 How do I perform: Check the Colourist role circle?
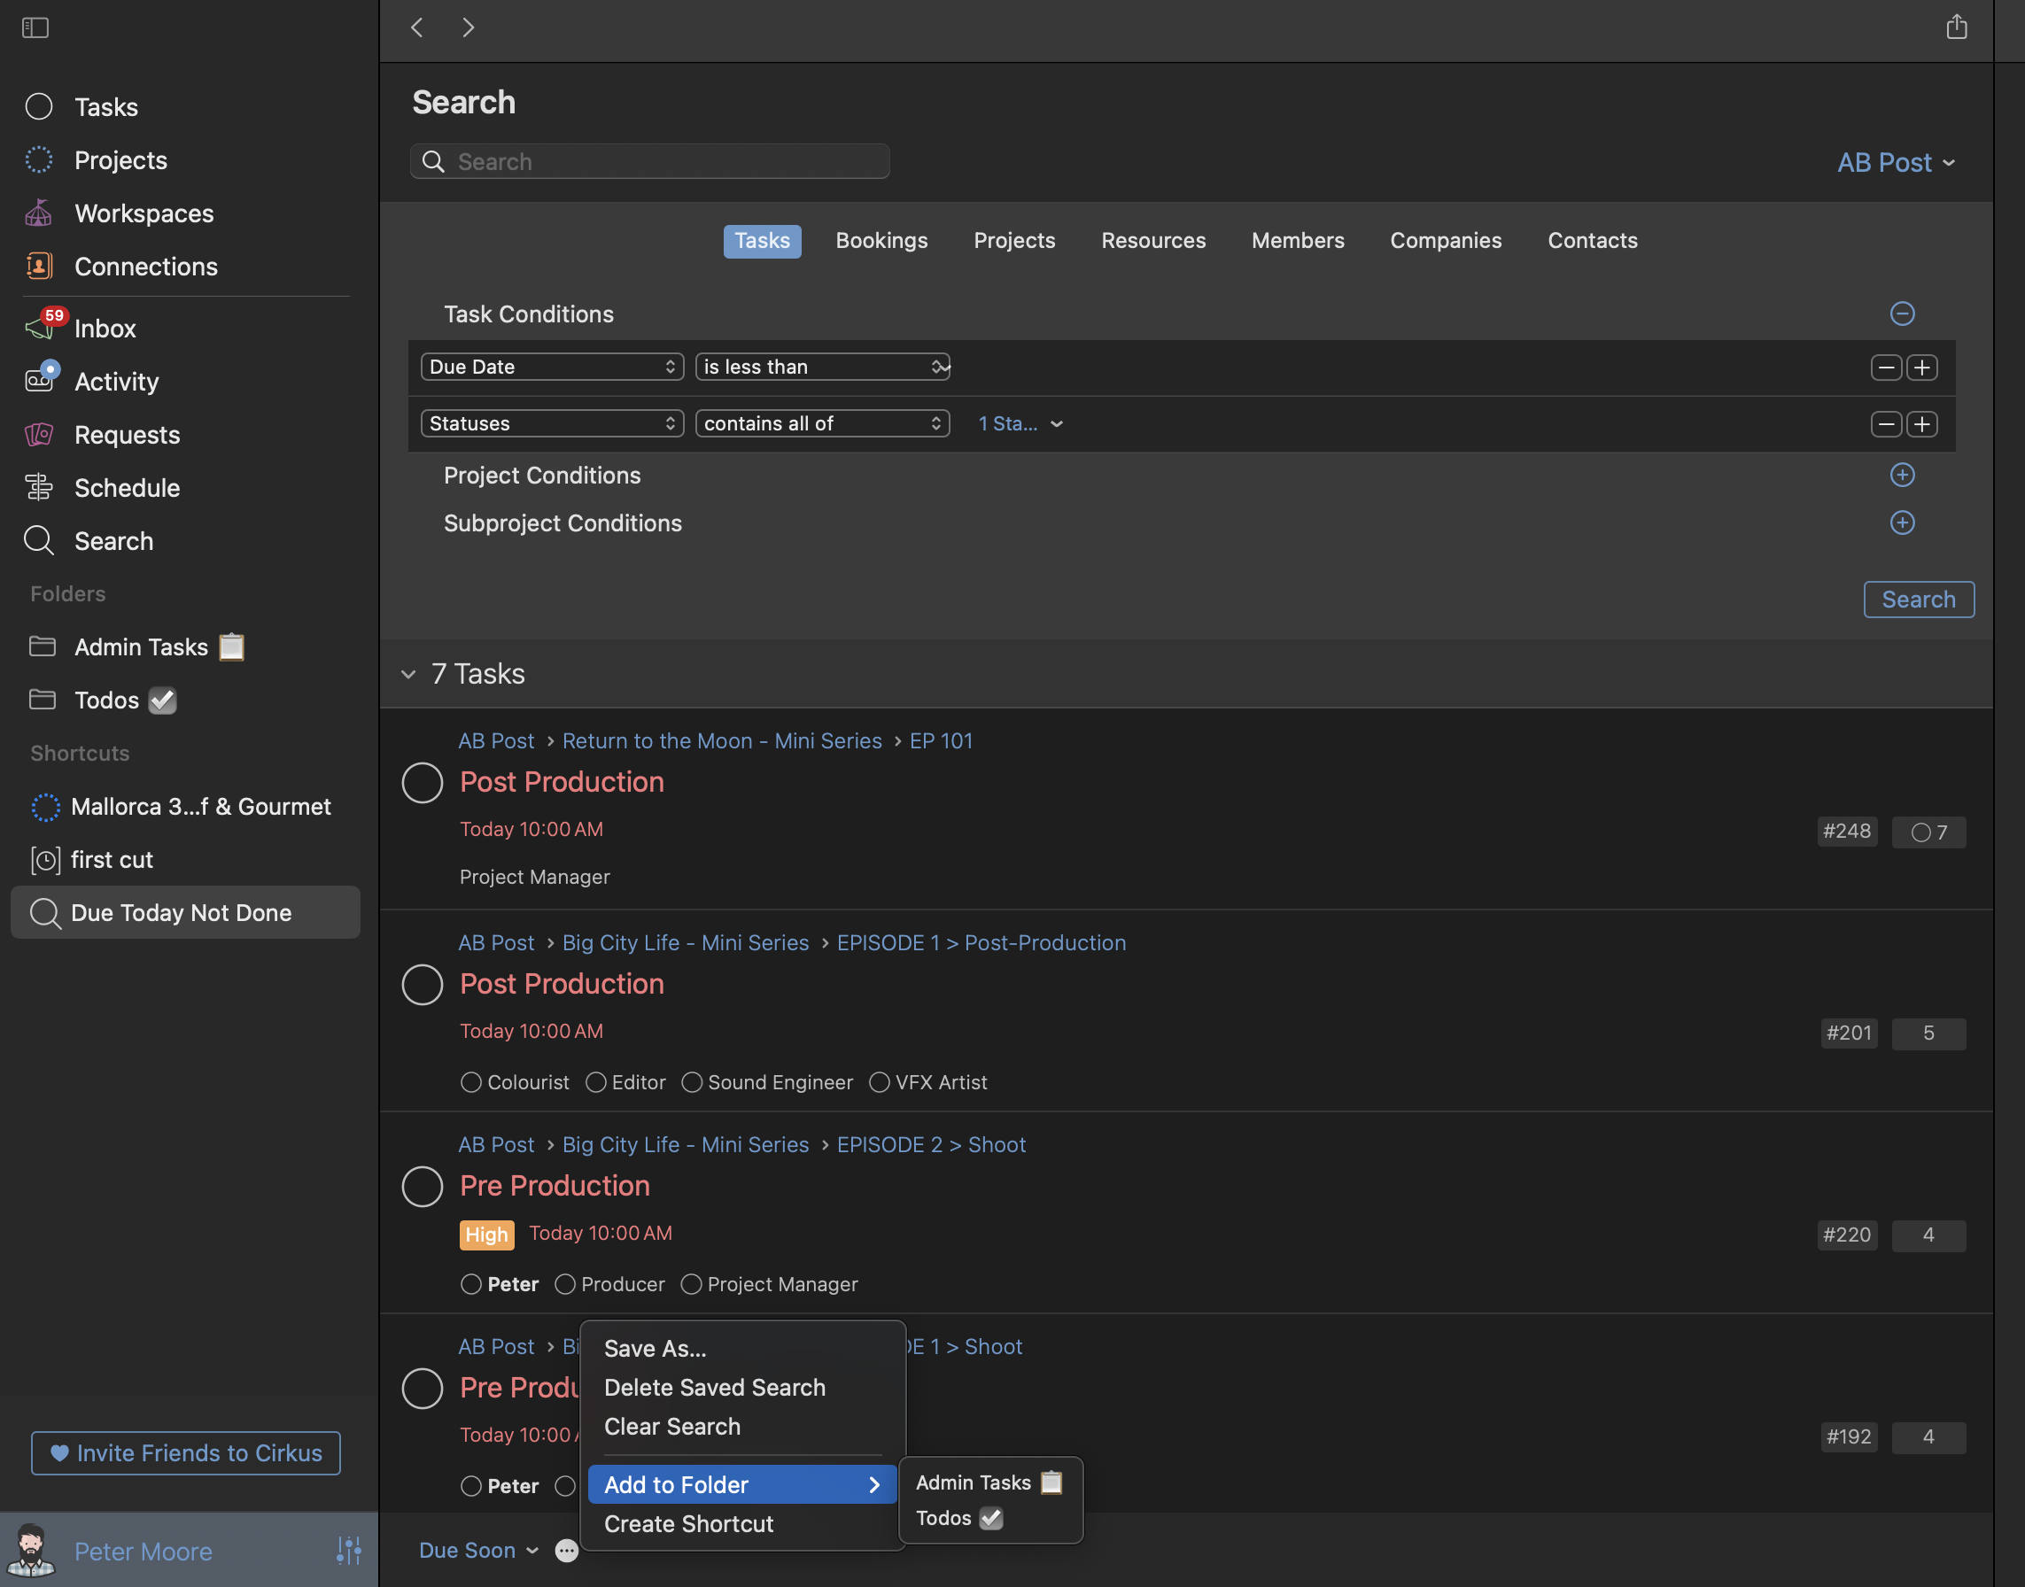471,1082
